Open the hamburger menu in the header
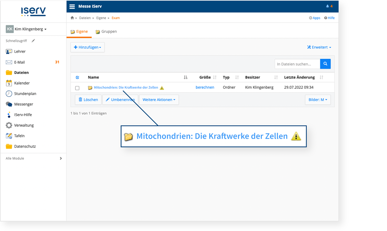 pos(72,6)
